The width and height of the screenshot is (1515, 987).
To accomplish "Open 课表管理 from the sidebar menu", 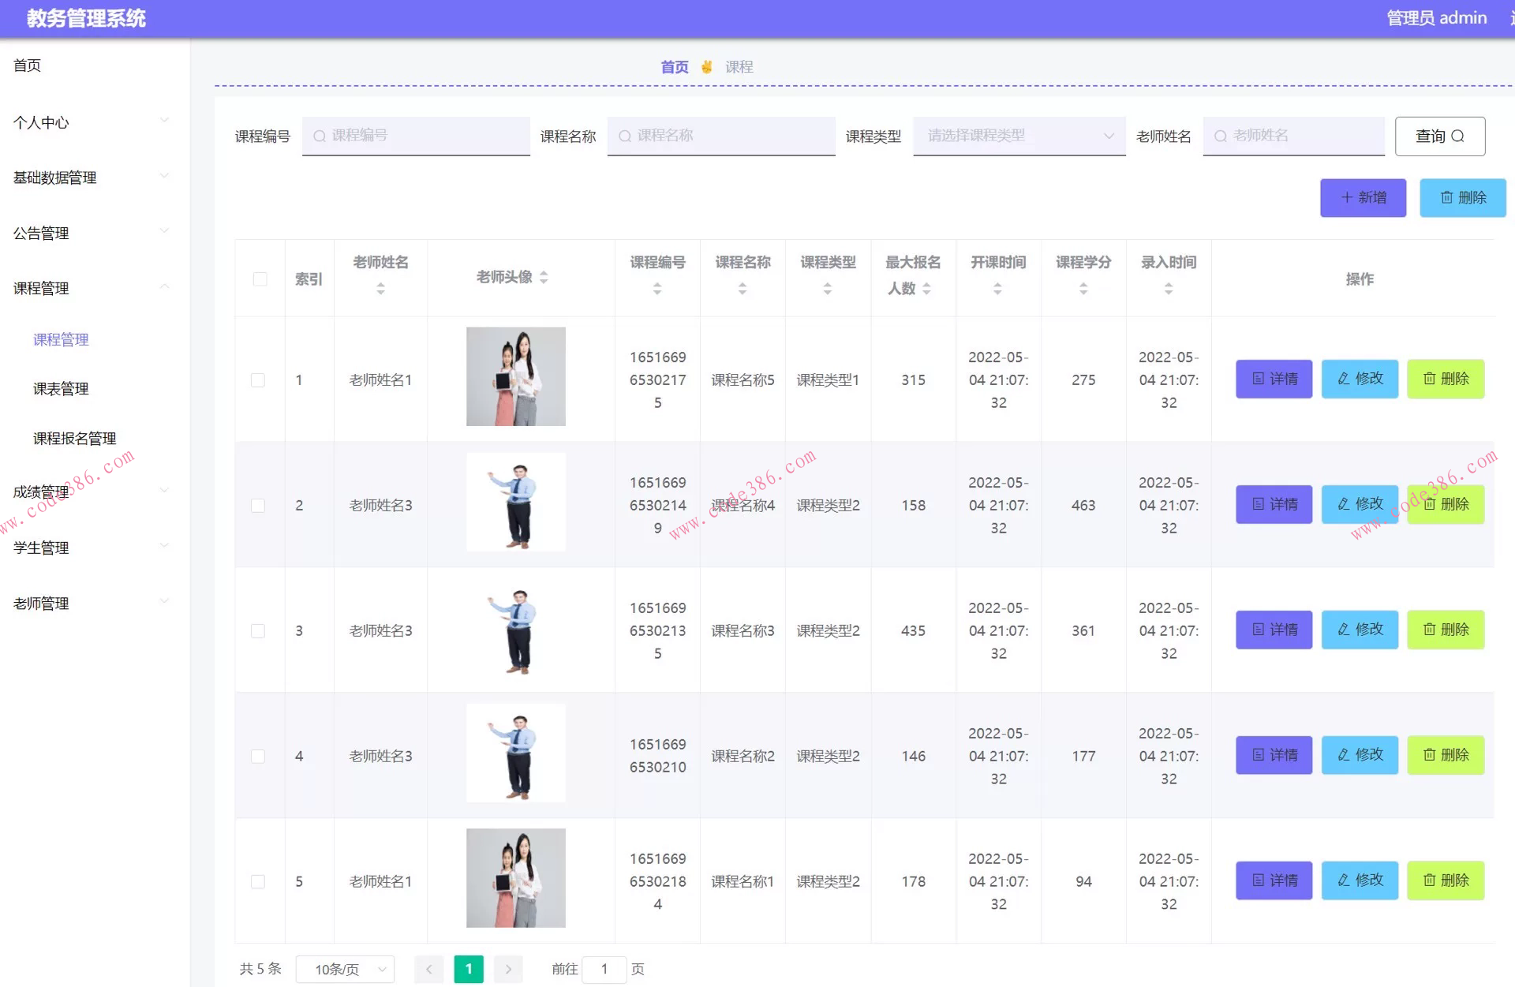I will (60, 388).
